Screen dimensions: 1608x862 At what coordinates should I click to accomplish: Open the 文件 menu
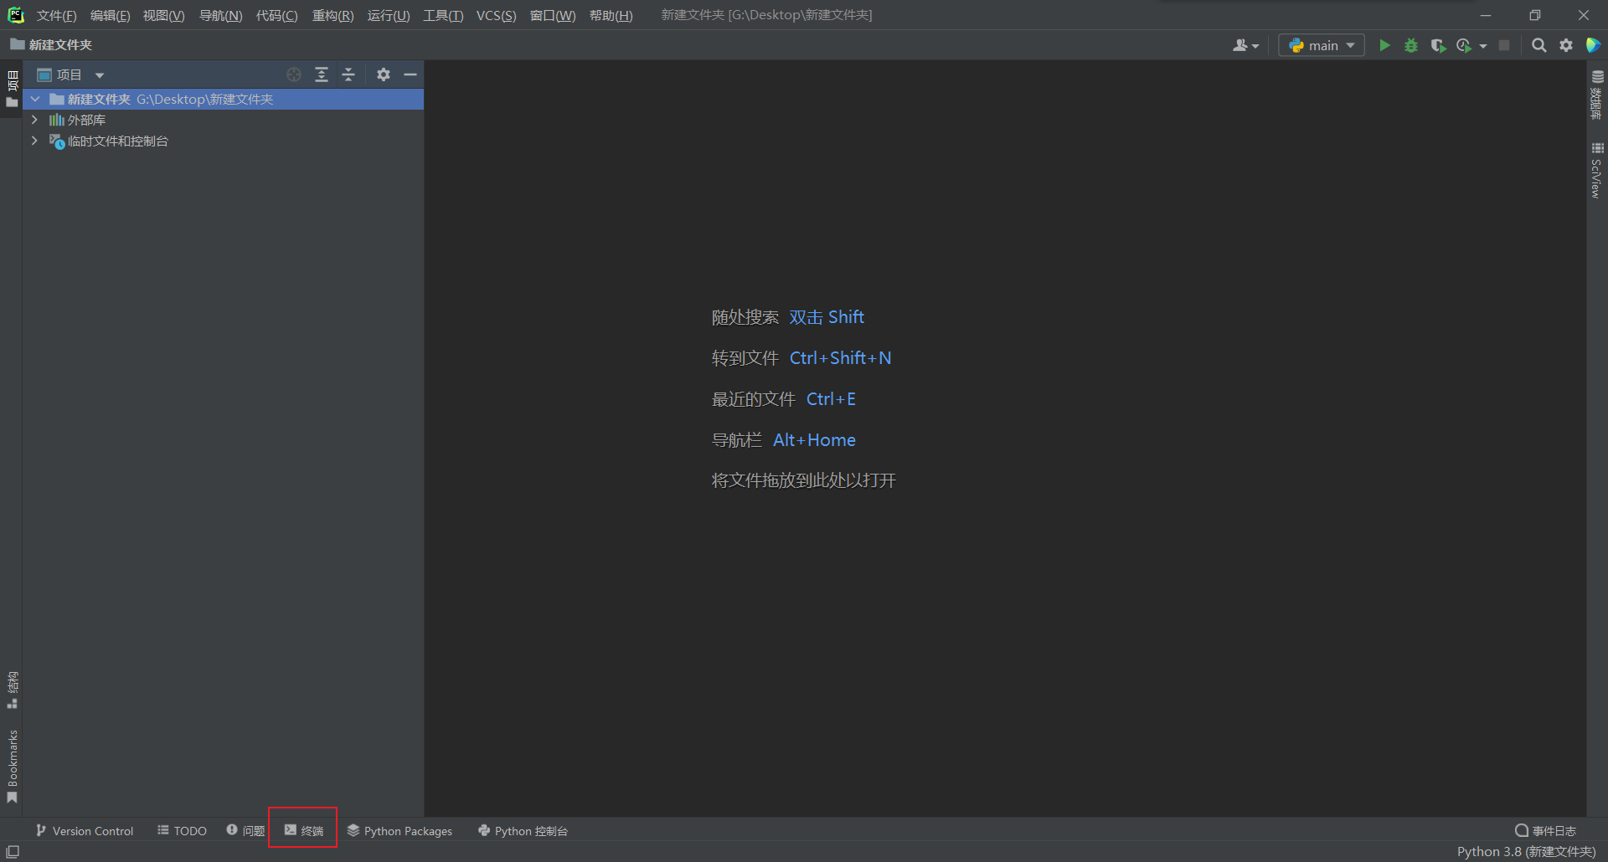[x=55, y=15]
